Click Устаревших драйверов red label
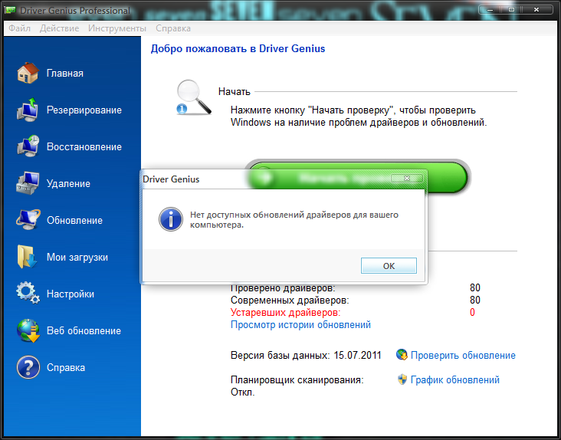This screenshot has height=440, width=561. pos(286,313)
